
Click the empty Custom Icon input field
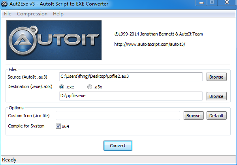118,116
